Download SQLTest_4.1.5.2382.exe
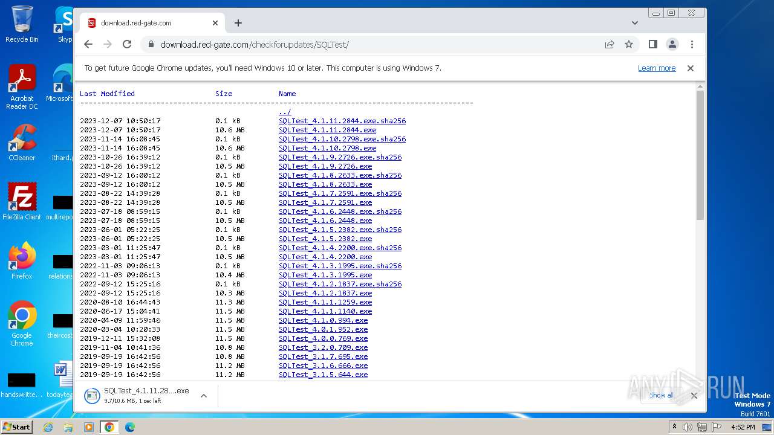Viewport: 774px width, 435px height. tap(325, 239)
